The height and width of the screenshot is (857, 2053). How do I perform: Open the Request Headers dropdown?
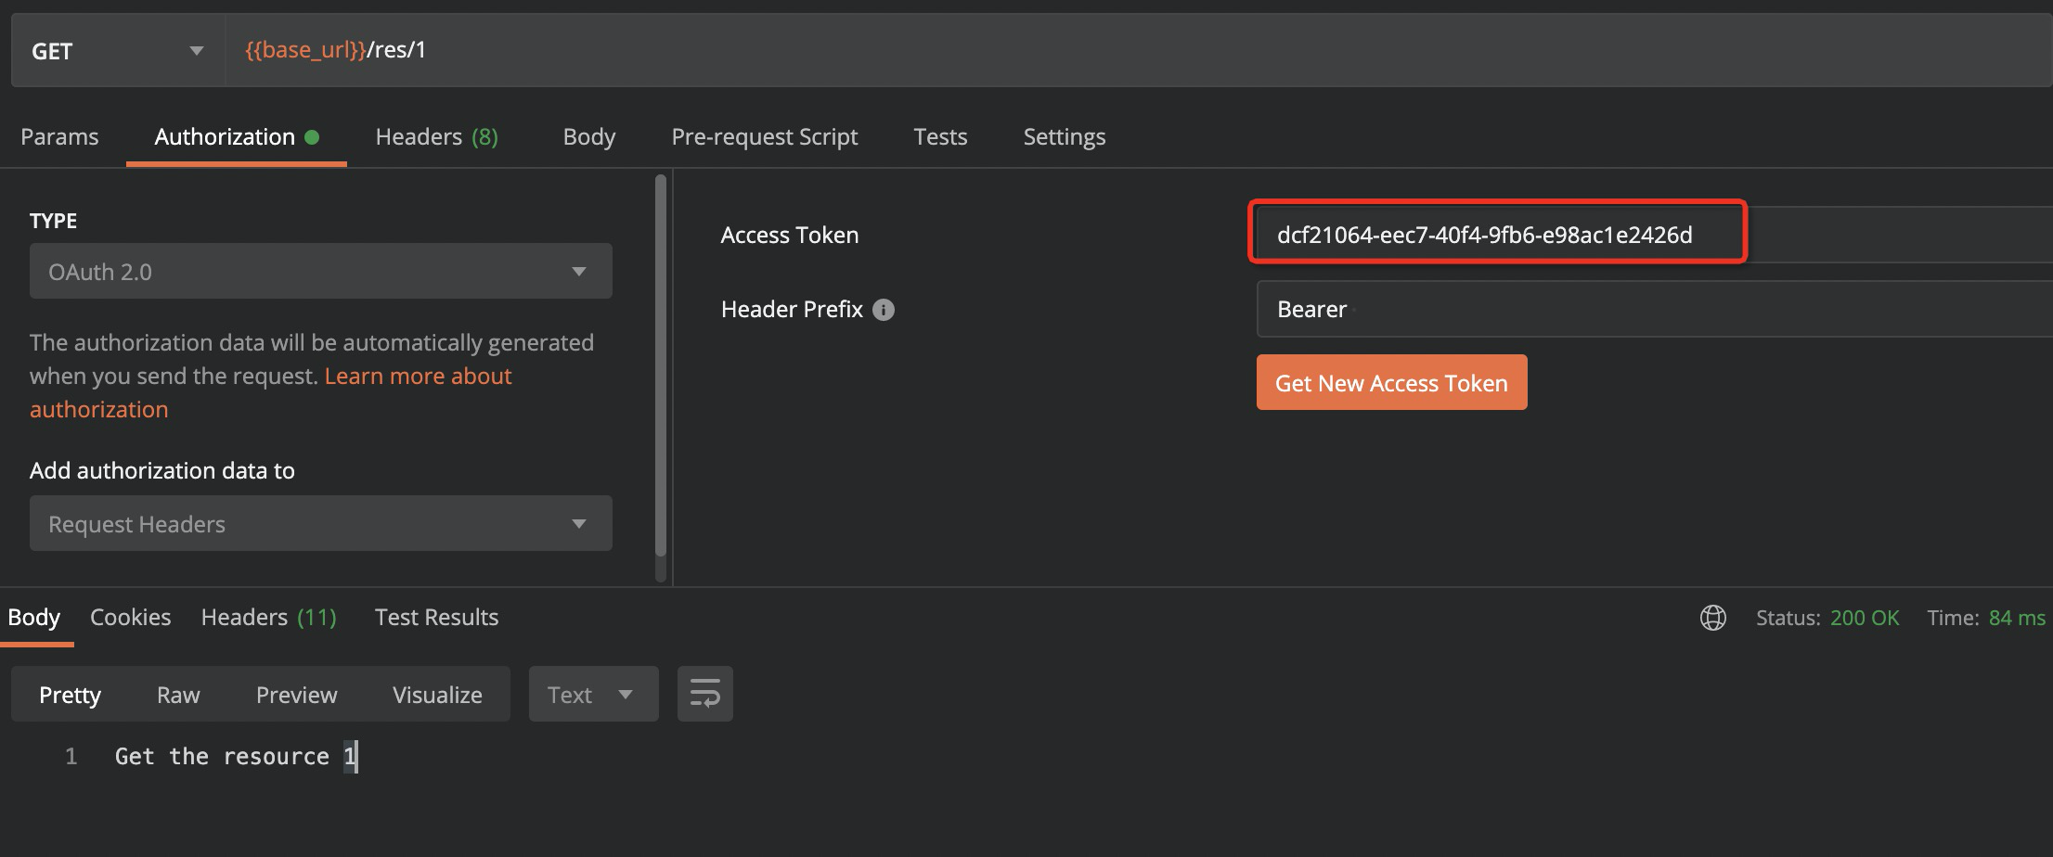(x=320, y=524)
